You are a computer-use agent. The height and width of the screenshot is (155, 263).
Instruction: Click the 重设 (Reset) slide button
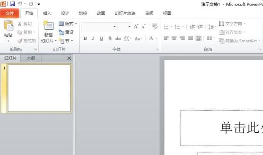[x=66, y=32]
